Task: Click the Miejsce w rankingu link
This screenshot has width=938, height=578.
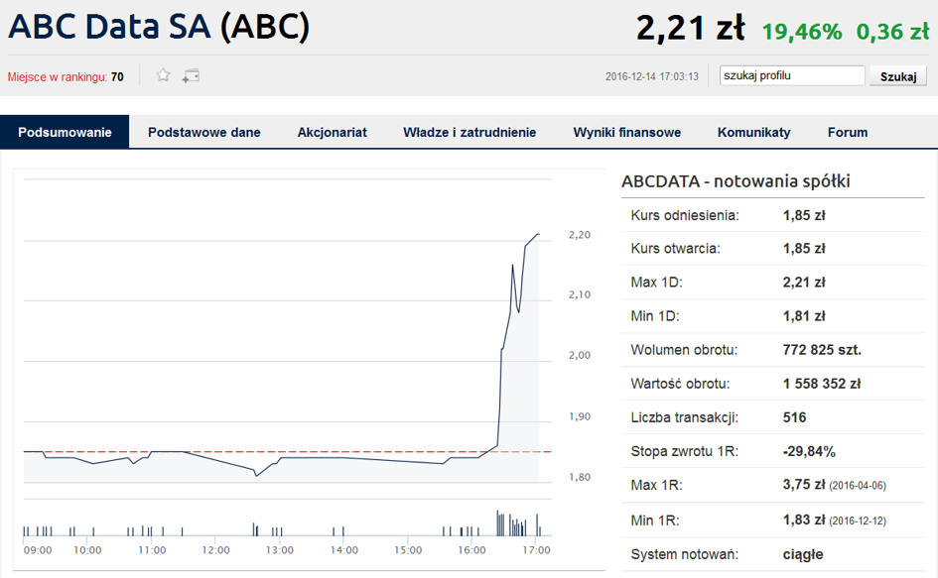Action: (x=58, y=77)
